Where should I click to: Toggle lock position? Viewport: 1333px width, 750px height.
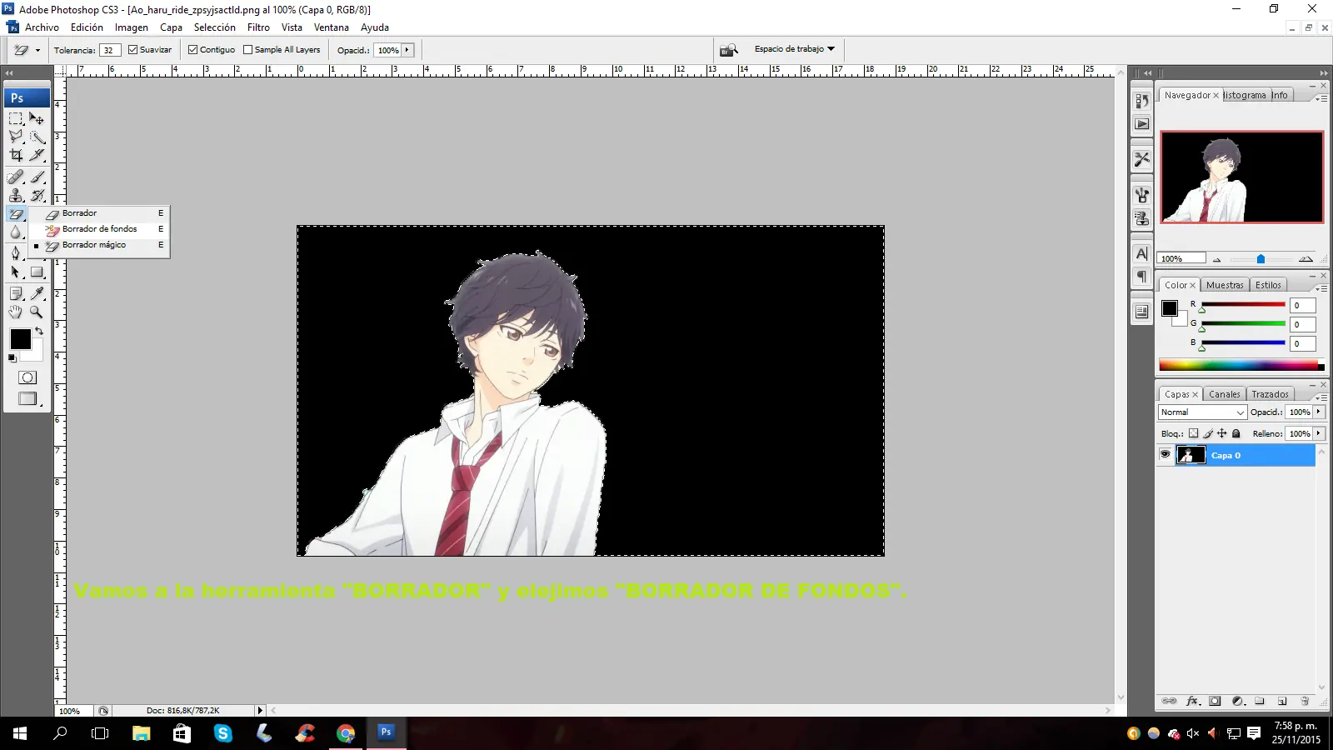pyautogui.click(x=1221, y=433)
